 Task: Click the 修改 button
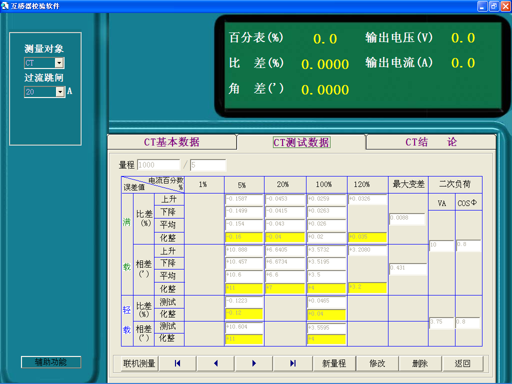[x=377, y=363]
